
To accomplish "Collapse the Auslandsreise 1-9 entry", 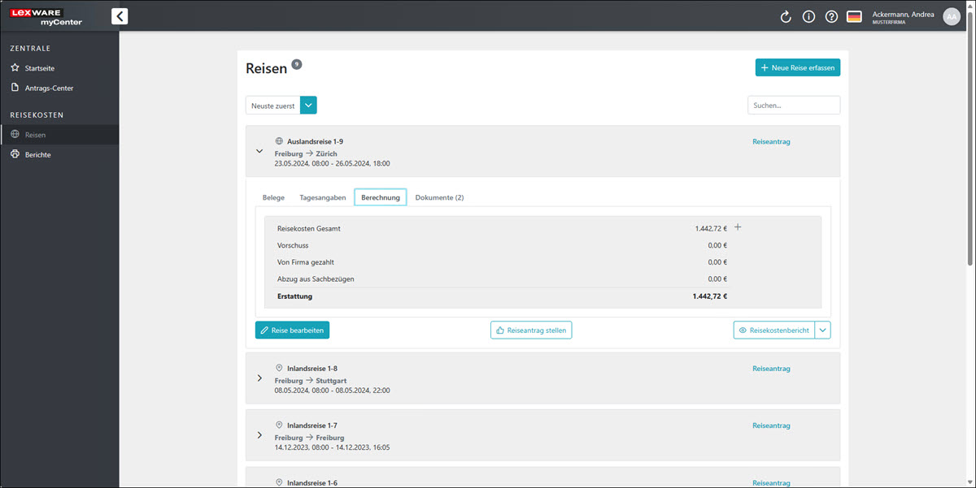I will (259, 151).
